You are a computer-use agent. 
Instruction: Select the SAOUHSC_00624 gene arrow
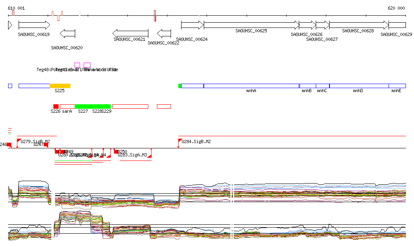coord(192,25)
